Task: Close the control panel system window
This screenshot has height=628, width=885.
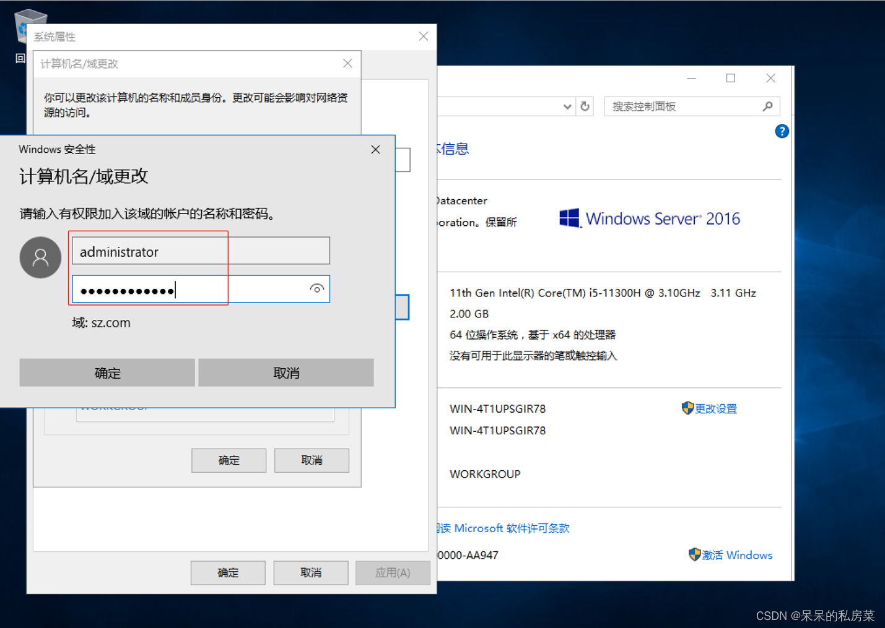Action: point(770,78)
